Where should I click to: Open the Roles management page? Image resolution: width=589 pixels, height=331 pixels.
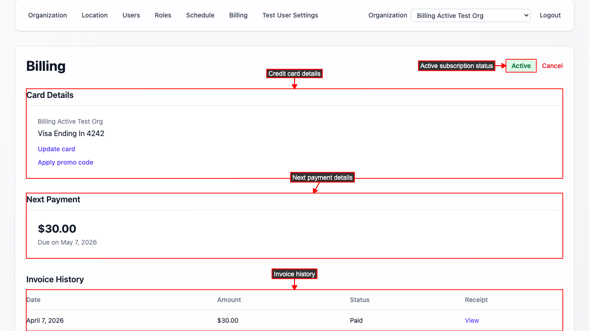click(163, 15)
